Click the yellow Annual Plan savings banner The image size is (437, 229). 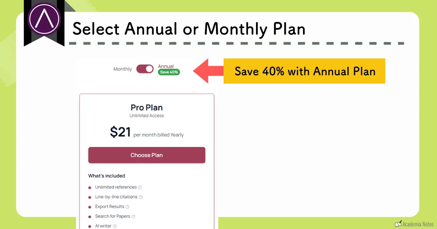coord(304,71)
